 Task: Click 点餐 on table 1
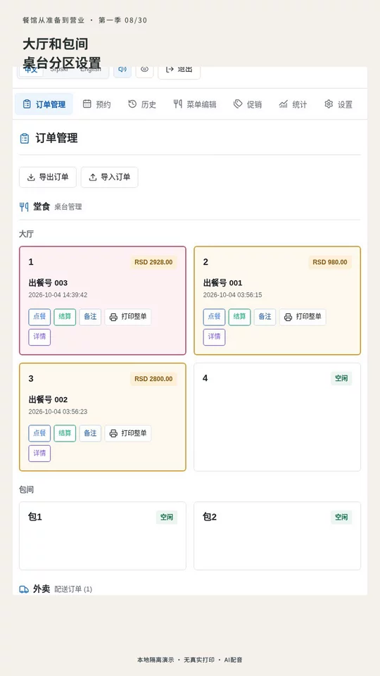(39, 317)
